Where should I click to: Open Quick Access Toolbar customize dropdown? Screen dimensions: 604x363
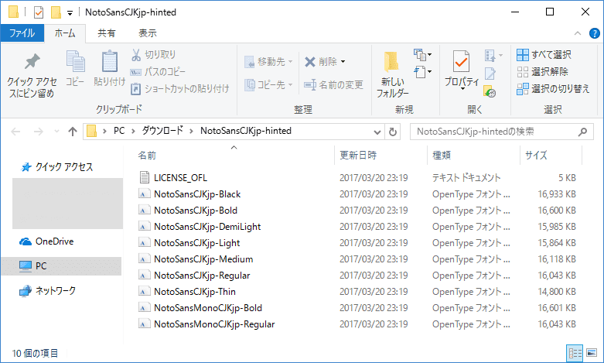coord(70,12)
